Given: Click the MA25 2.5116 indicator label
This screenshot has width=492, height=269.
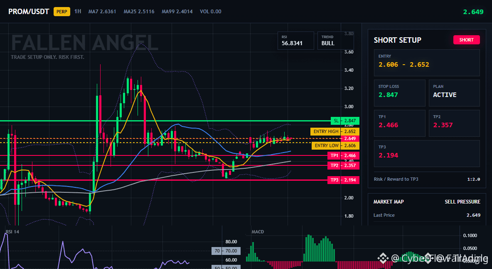Looking at the screenshot, I should pyautogui.click(x=139, y=12).
